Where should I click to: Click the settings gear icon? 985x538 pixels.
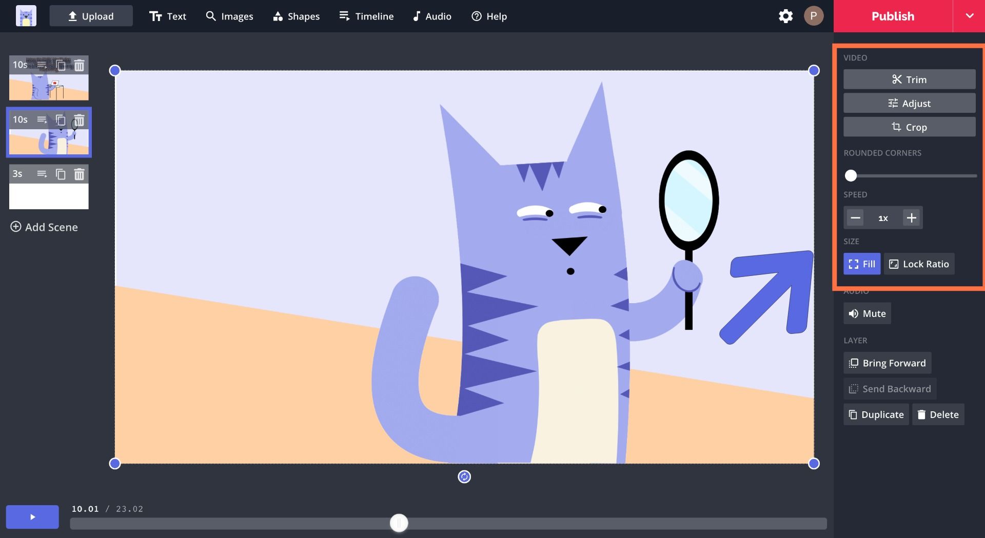coord(785,16)
